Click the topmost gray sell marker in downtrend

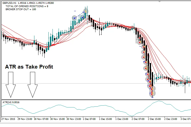pyautogui.click(x=139, y=42)
